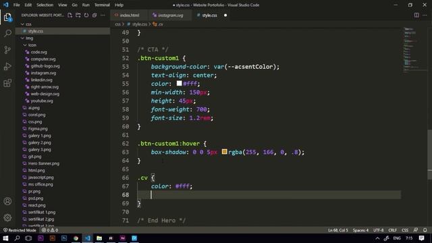Open the Extensions view
Image resolution: width=432 pixels, height=243 pixels.
pos(7,83)
